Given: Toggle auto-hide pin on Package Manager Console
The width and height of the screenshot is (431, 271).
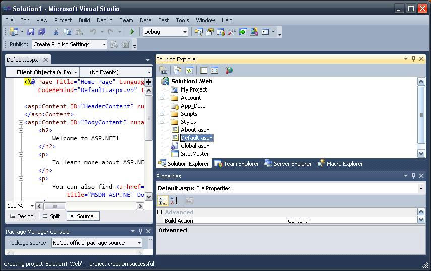Looking at the screenshot, I should 140,231.
